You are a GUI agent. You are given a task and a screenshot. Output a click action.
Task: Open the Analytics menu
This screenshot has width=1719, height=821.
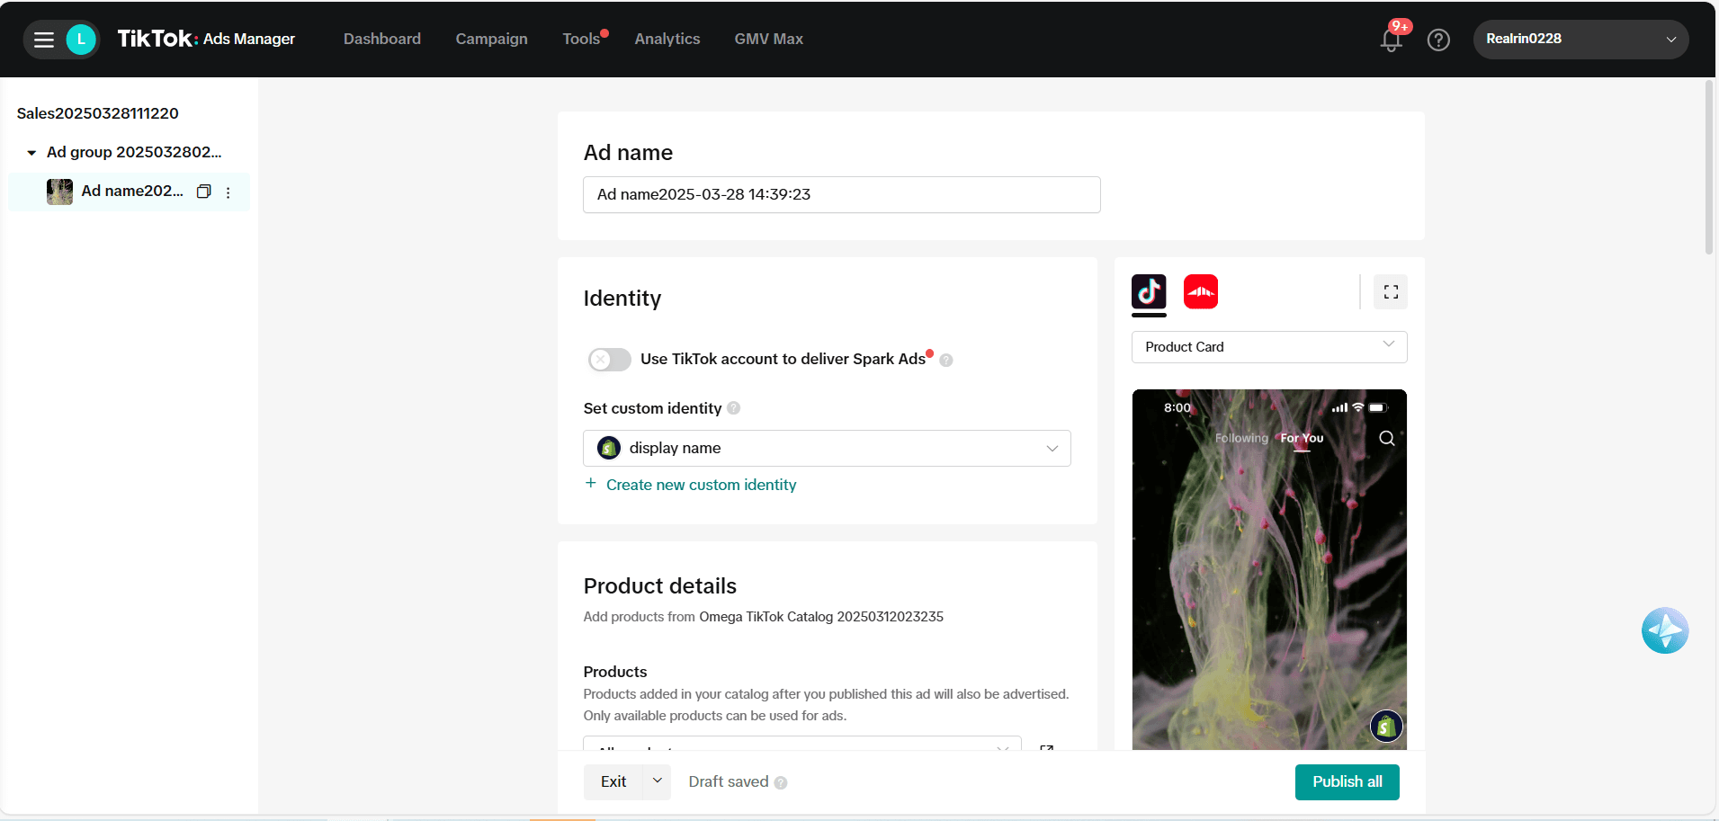pos(667,40)
